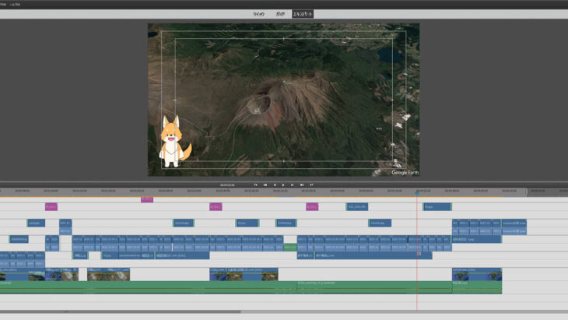Step back one frame in the transport controls

tap(275, 185)
